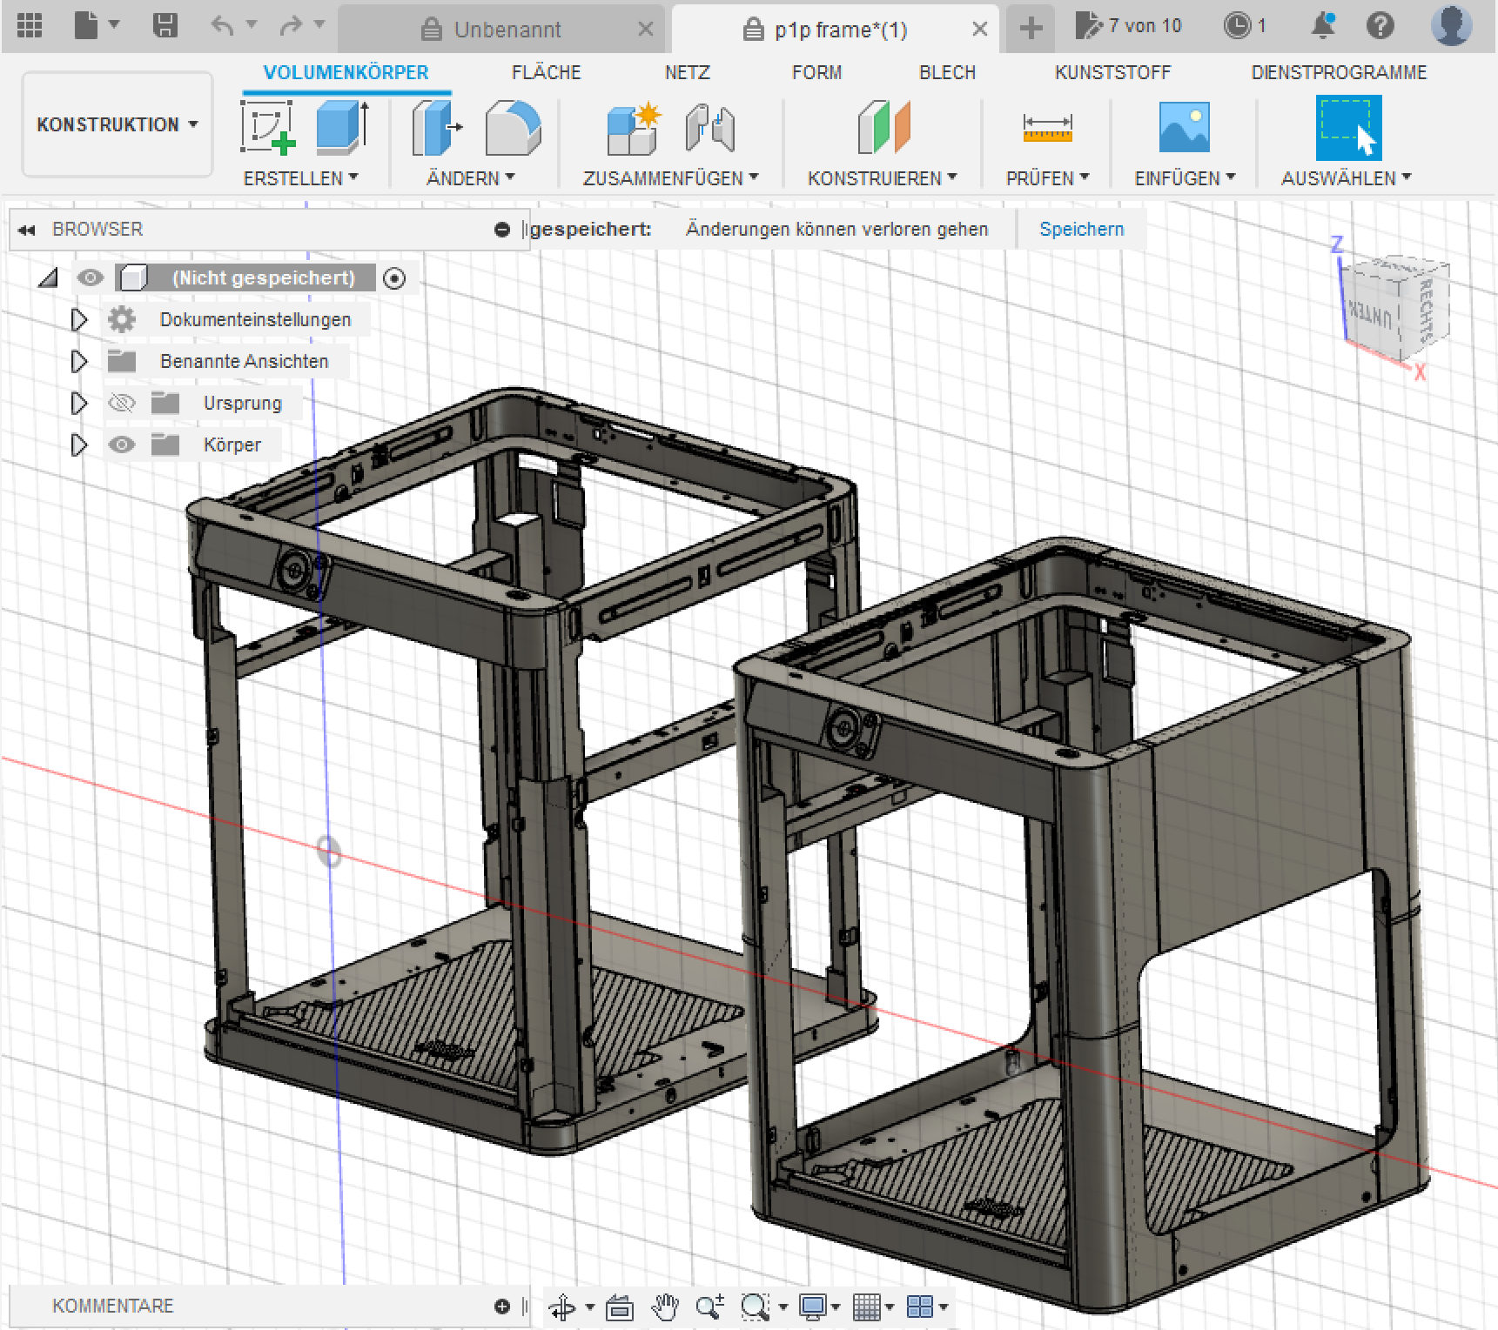Click the Joint tool icon
Image resolution: width=1498 pixels, height=1330 pixels.
[709, 129]
